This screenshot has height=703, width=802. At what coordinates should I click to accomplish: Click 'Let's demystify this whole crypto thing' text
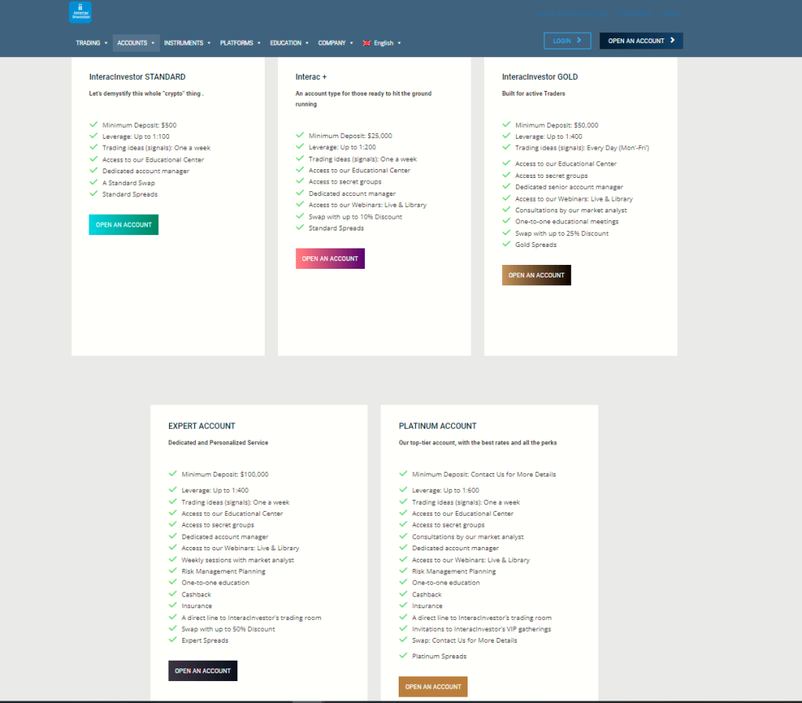pyautogui.click(x=146, y=93)
